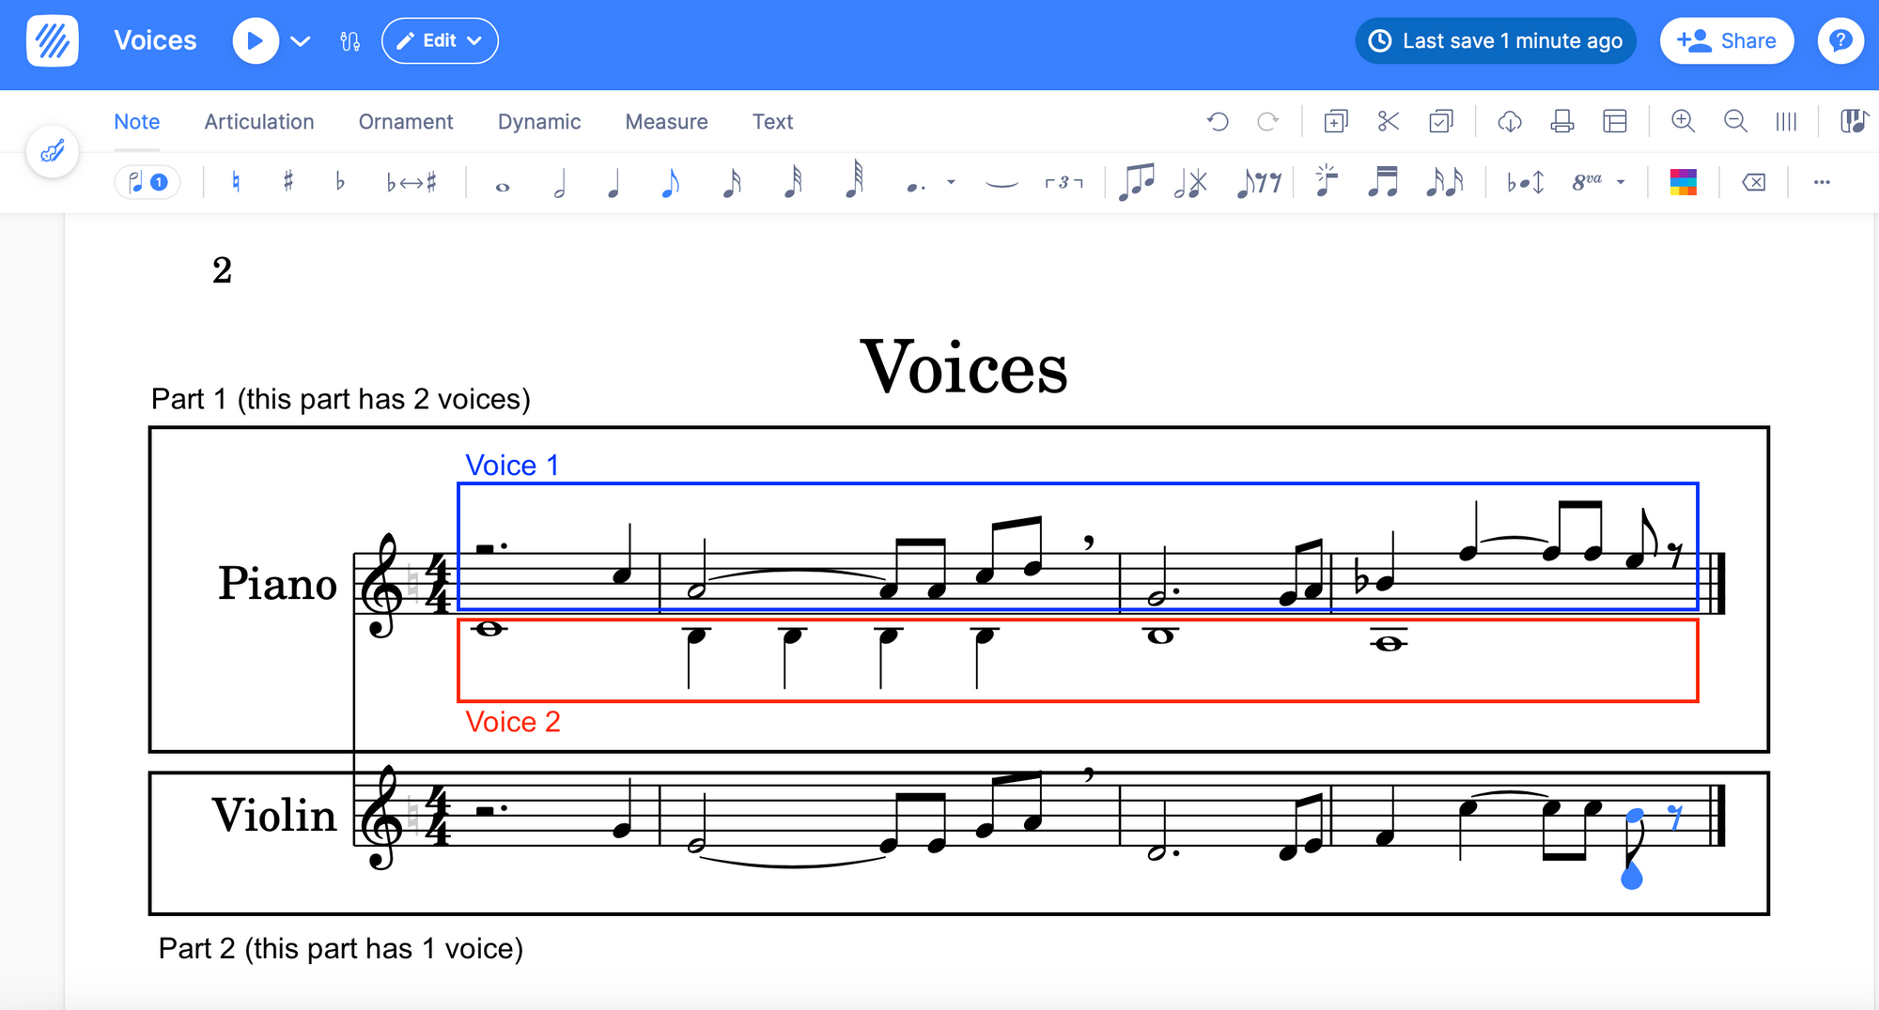The width and height of the screenshot is (1879, 1010).
Task: Open the mixer settings icon
Action: point(350,41)
